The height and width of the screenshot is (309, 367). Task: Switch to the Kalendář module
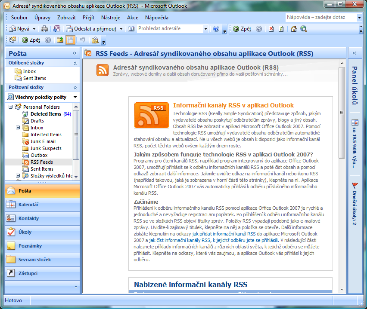[x=42, y=205]
